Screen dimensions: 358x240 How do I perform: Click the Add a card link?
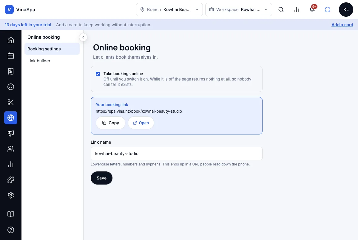[342, 25]
